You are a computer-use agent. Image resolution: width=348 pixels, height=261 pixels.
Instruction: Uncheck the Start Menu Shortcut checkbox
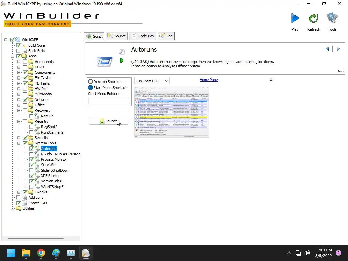90,88
